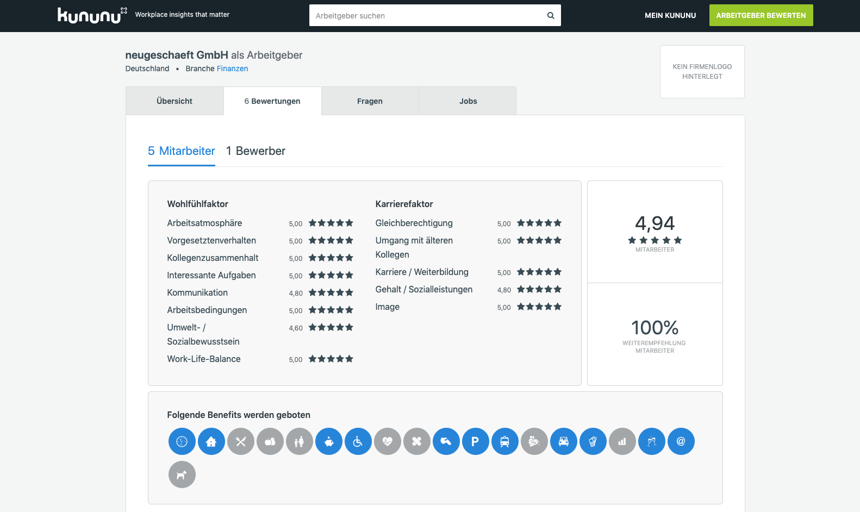860x512 pixels.
Task: Click the Kommunikation rating label
Action: pos(197,292)
